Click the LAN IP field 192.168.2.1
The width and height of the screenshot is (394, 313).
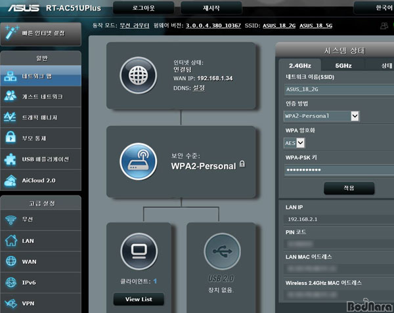(x=339, y=219)
